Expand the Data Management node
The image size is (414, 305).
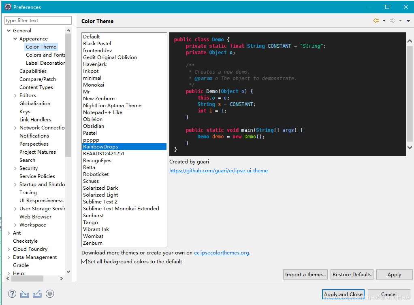[9, 257]
